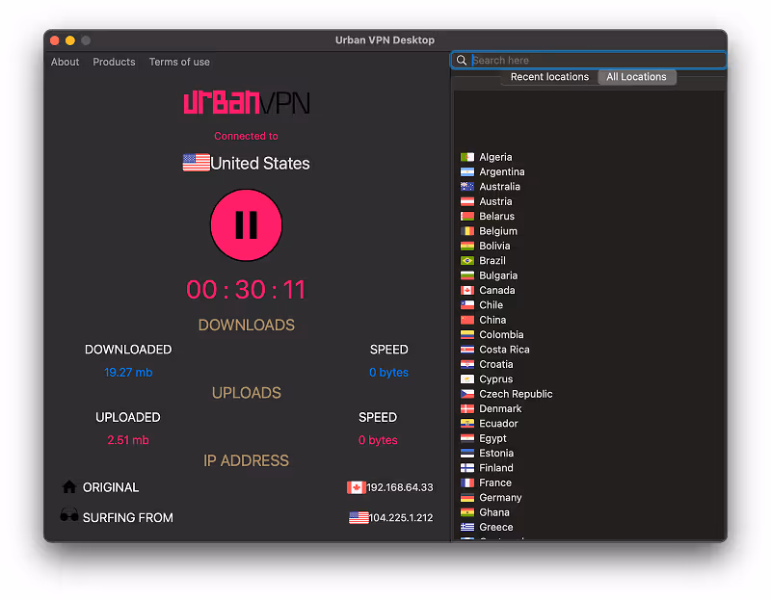Select the Australia flag icon
The height and width of the screenshot is (600, 771).
(467, 187)
